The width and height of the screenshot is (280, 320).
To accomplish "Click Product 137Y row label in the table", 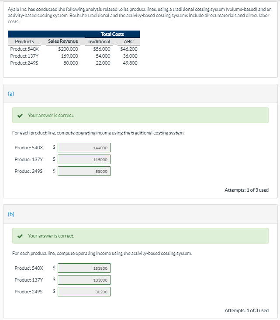I will click(24, 56).
